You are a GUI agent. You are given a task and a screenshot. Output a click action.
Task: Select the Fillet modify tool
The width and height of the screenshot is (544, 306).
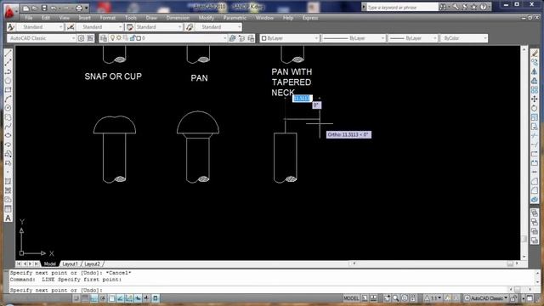535,190
